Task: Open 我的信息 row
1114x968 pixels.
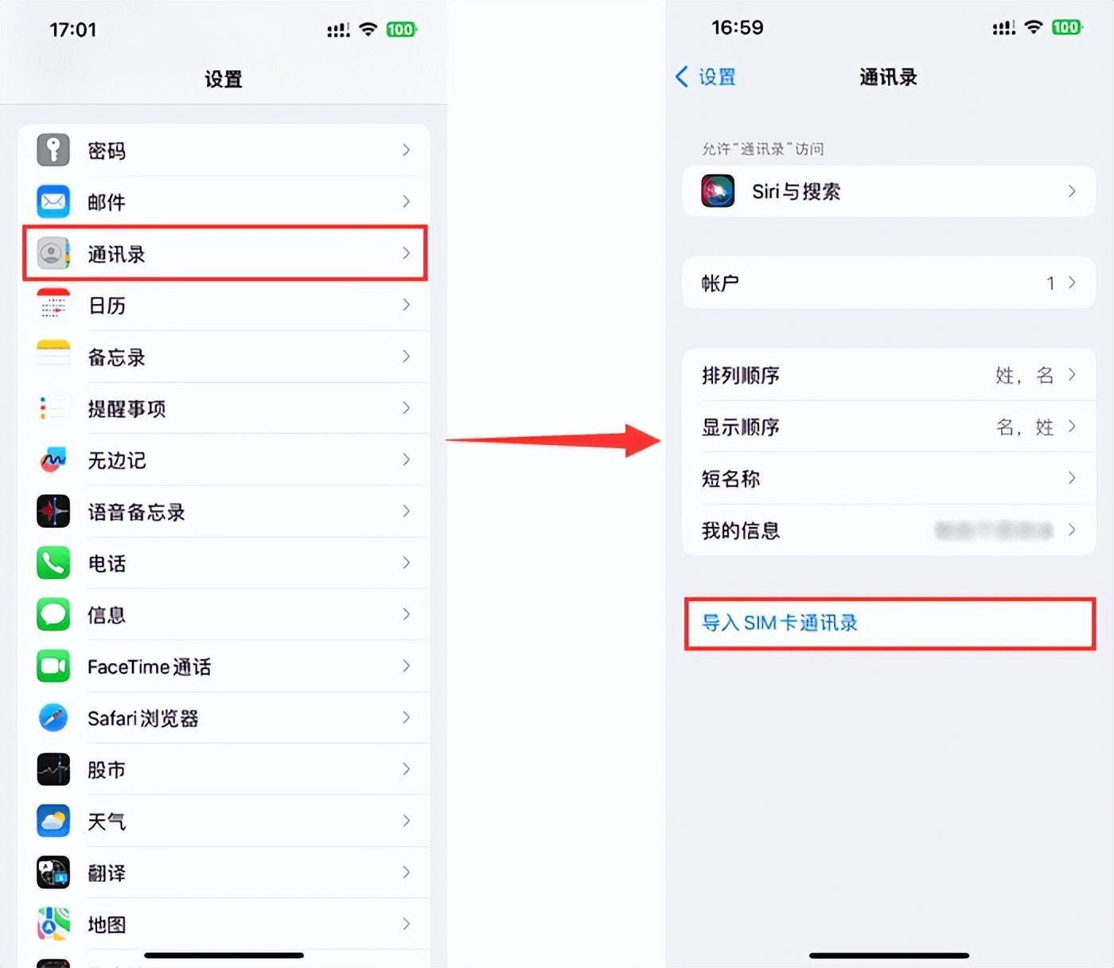Action: (889, 530)
